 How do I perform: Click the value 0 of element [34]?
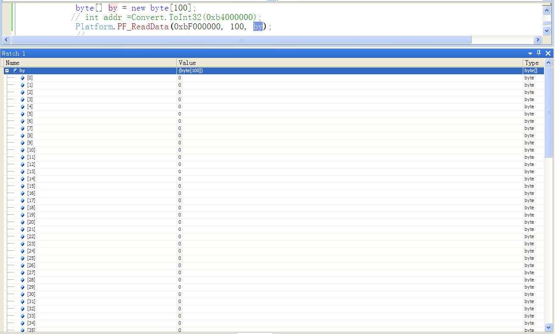(179, 323)
